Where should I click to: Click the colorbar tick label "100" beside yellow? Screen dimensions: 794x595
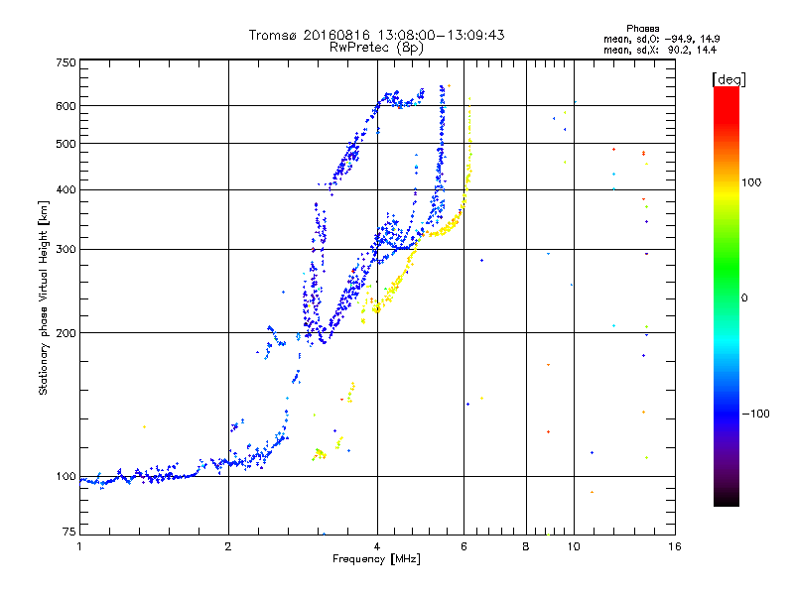[751, 182]
